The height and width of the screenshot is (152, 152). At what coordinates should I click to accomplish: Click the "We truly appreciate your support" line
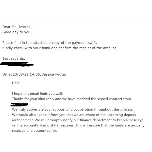click(x=73, y=109)
